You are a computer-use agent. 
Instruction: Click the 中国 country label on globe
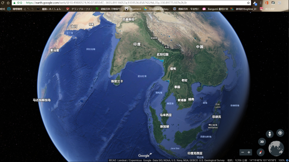click(200, 47)
